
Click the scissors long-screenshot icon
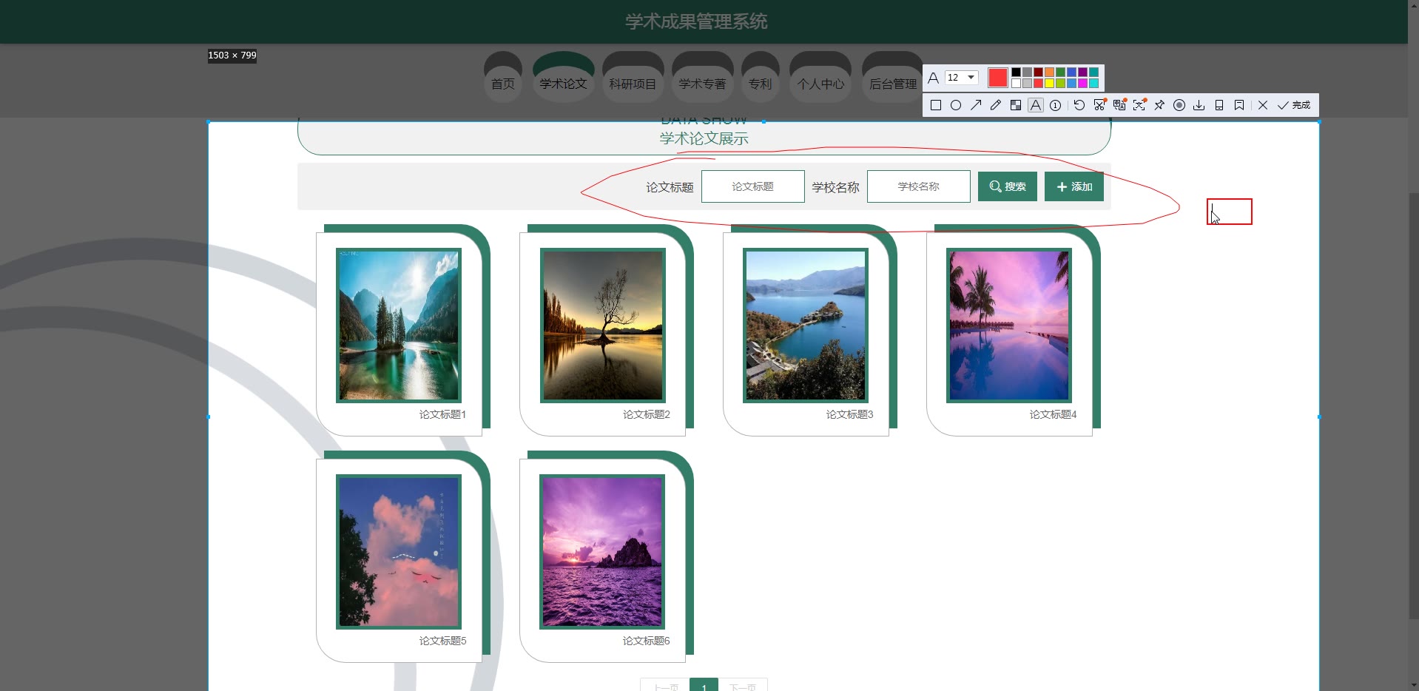tap(1099, 105)
